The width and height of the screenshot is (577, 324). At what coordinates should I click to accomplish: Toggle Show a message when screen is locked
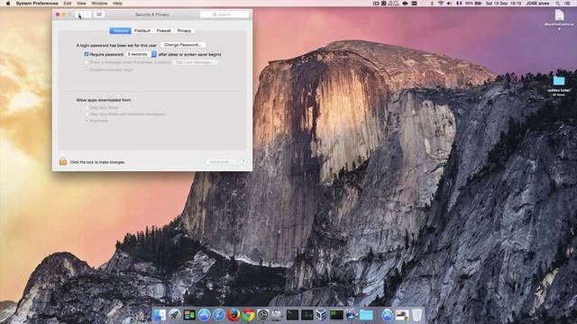pos(87,62)
